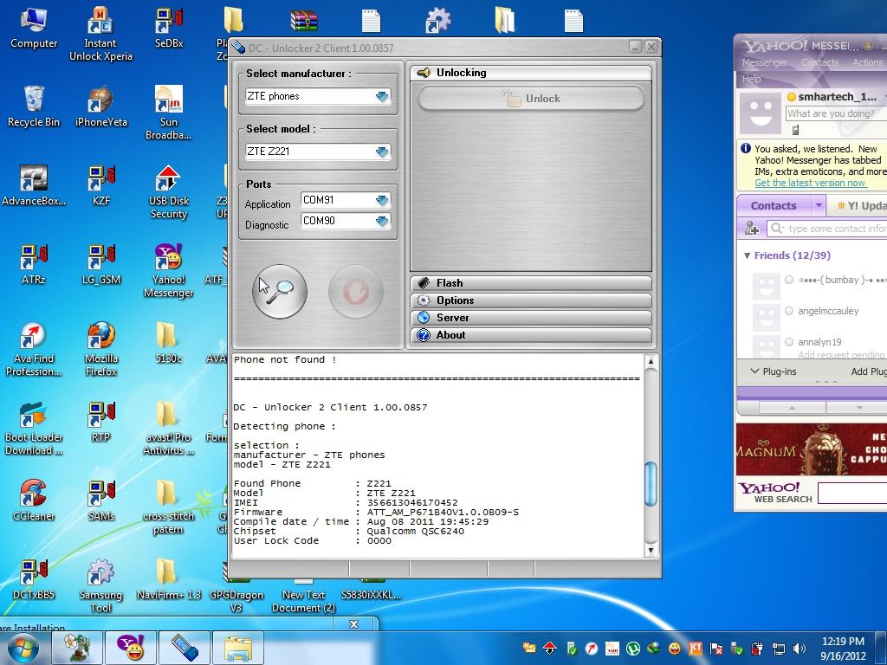Click the add contact icon in Yahoo Messenger
Image resolution: width=887 pixels, height=665 pixels.
[752, 229]
